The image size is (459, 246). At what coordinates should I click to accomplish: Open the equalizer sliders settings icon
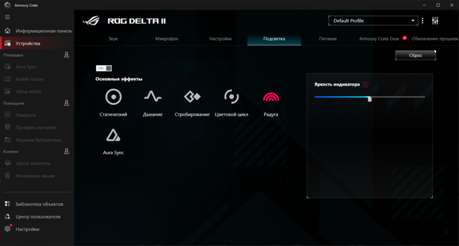coord(435,20)
